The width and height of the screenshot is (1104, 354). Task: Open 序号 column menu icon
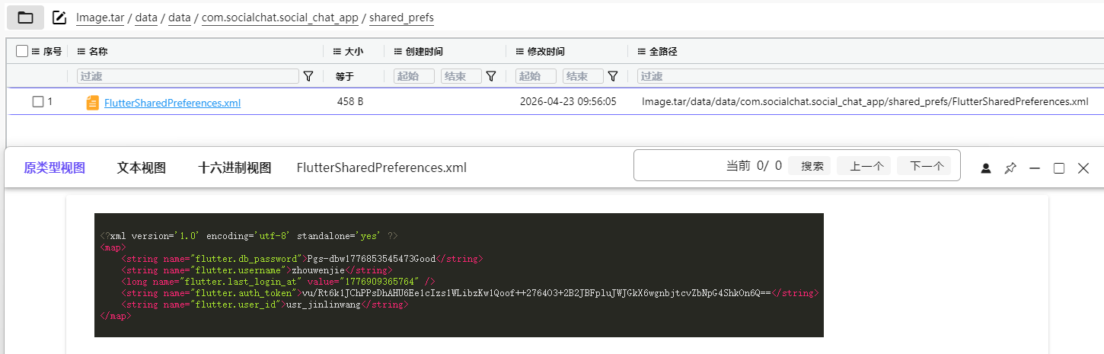coord(35,52)
